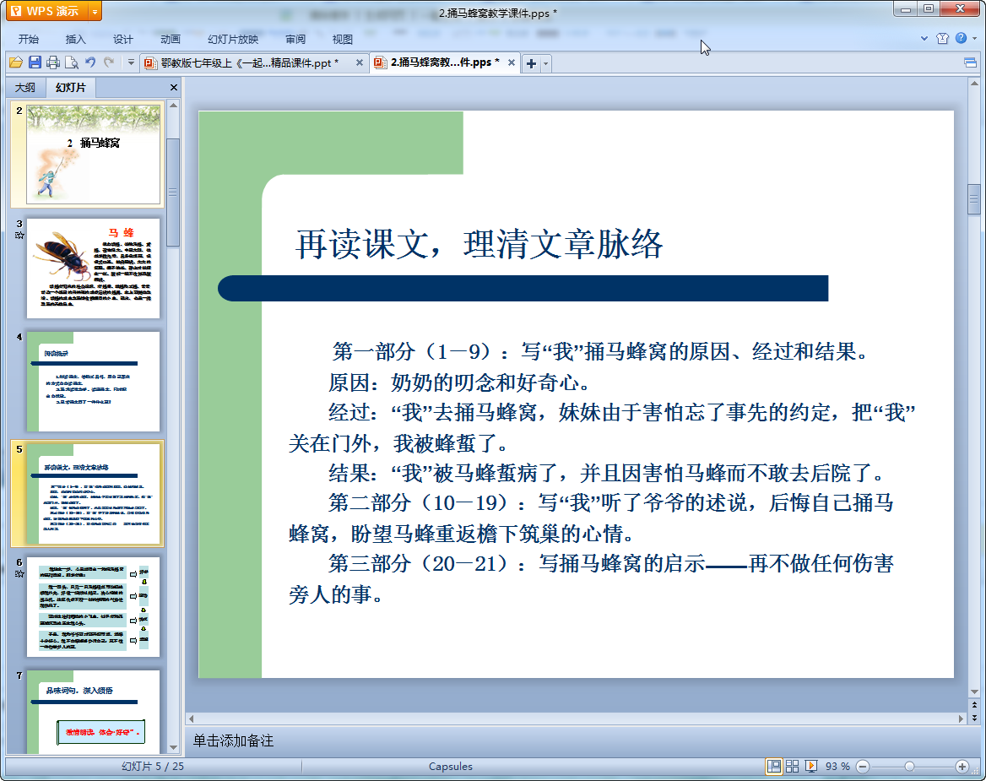Click the slide title 再读课文，理清文章脉络

point(479,244)
